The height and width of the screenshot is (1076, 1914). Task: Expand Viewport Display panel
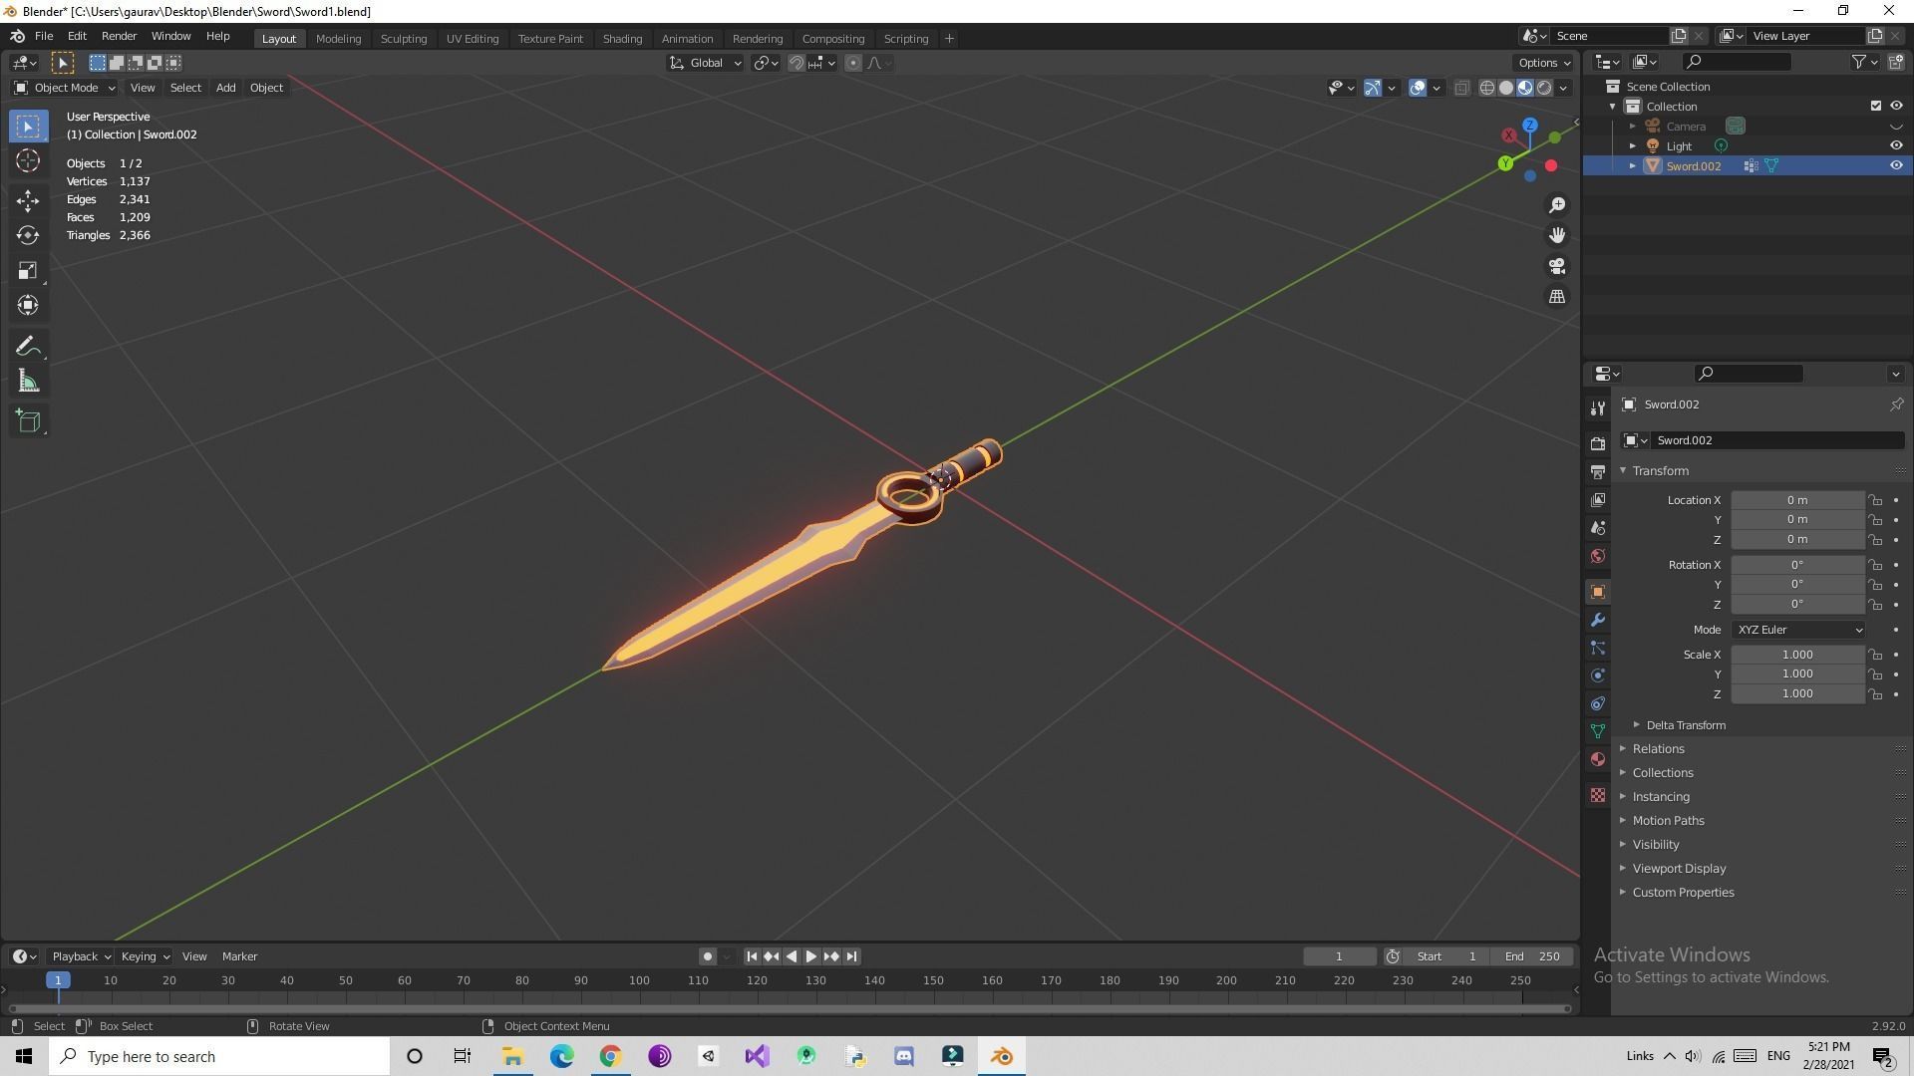(x=1679, y=869)
